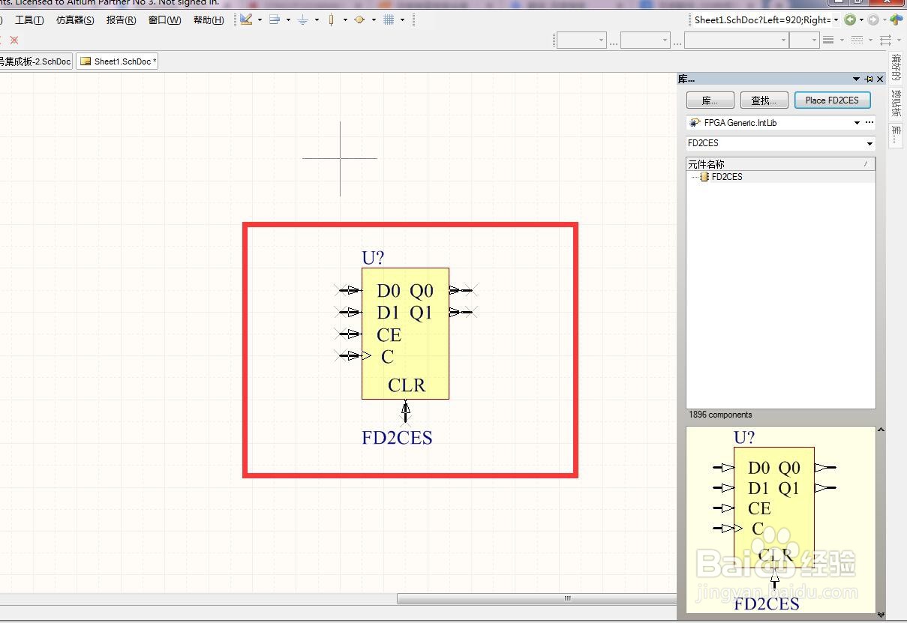Open the 工具(T) menu

click(29, 20)
